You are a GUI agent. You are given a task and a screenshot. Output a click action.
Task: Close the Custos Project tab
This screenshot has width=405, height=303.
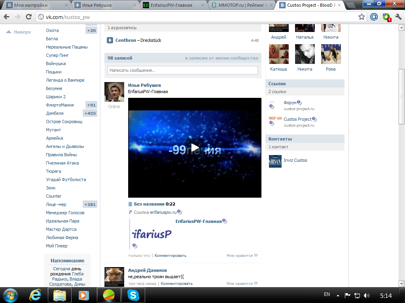point(339,5)
